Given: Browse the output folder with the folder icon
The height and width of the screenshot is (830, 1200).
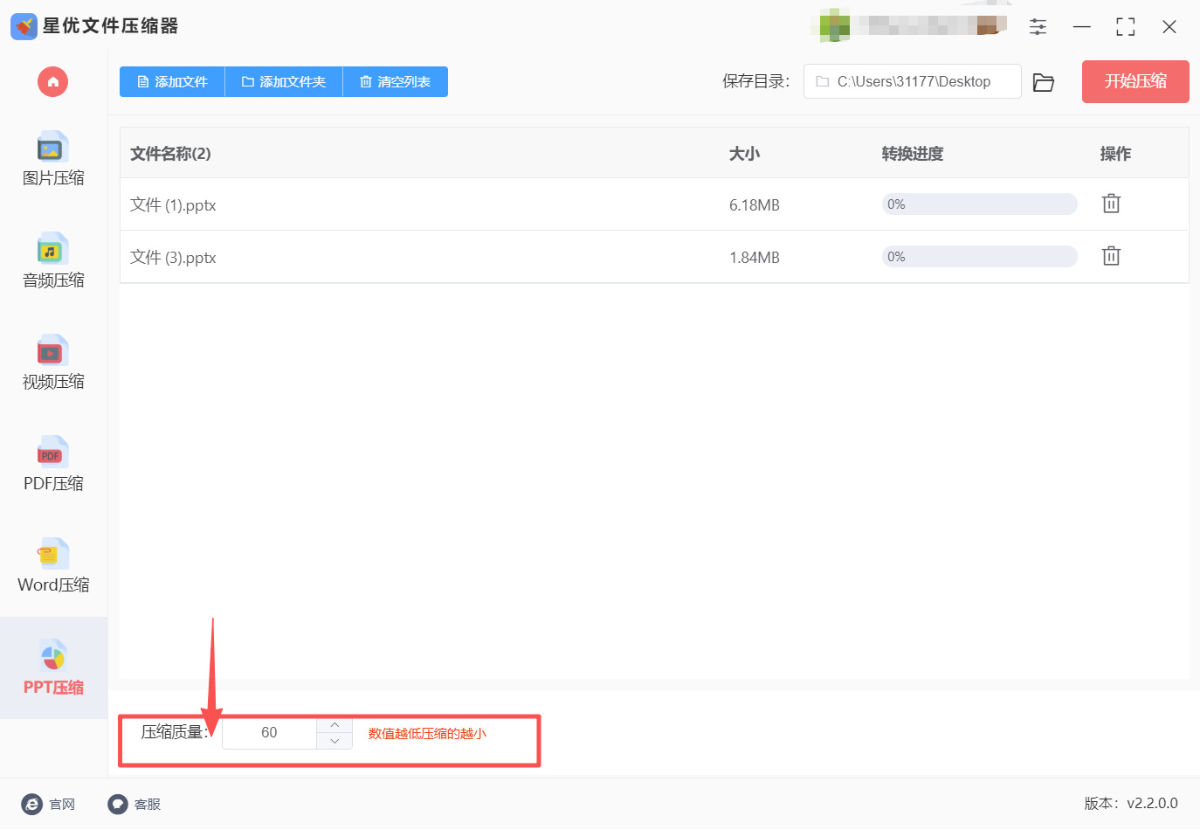Looking at the screenshot, I should click(x=1043, y=82).
